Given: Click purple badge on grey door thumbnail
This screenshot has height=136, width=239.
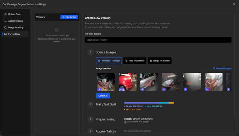Looking at the screenshot, I should (185, 89).
